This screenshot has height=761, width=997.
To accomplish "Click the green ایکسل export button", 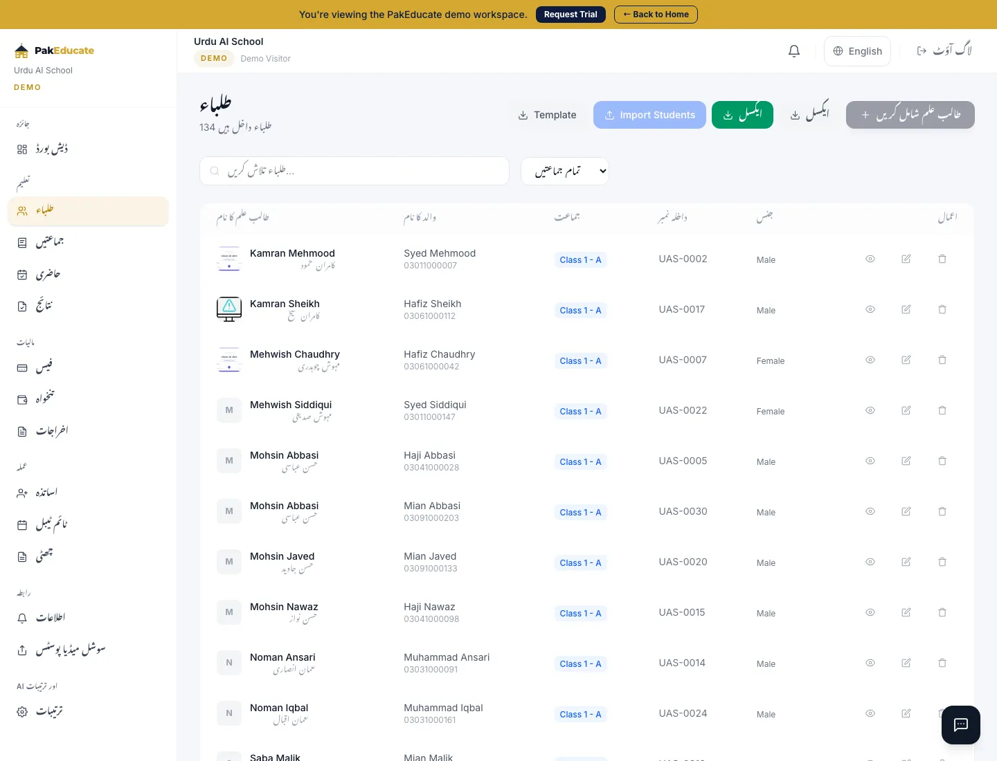I will 742,115.
